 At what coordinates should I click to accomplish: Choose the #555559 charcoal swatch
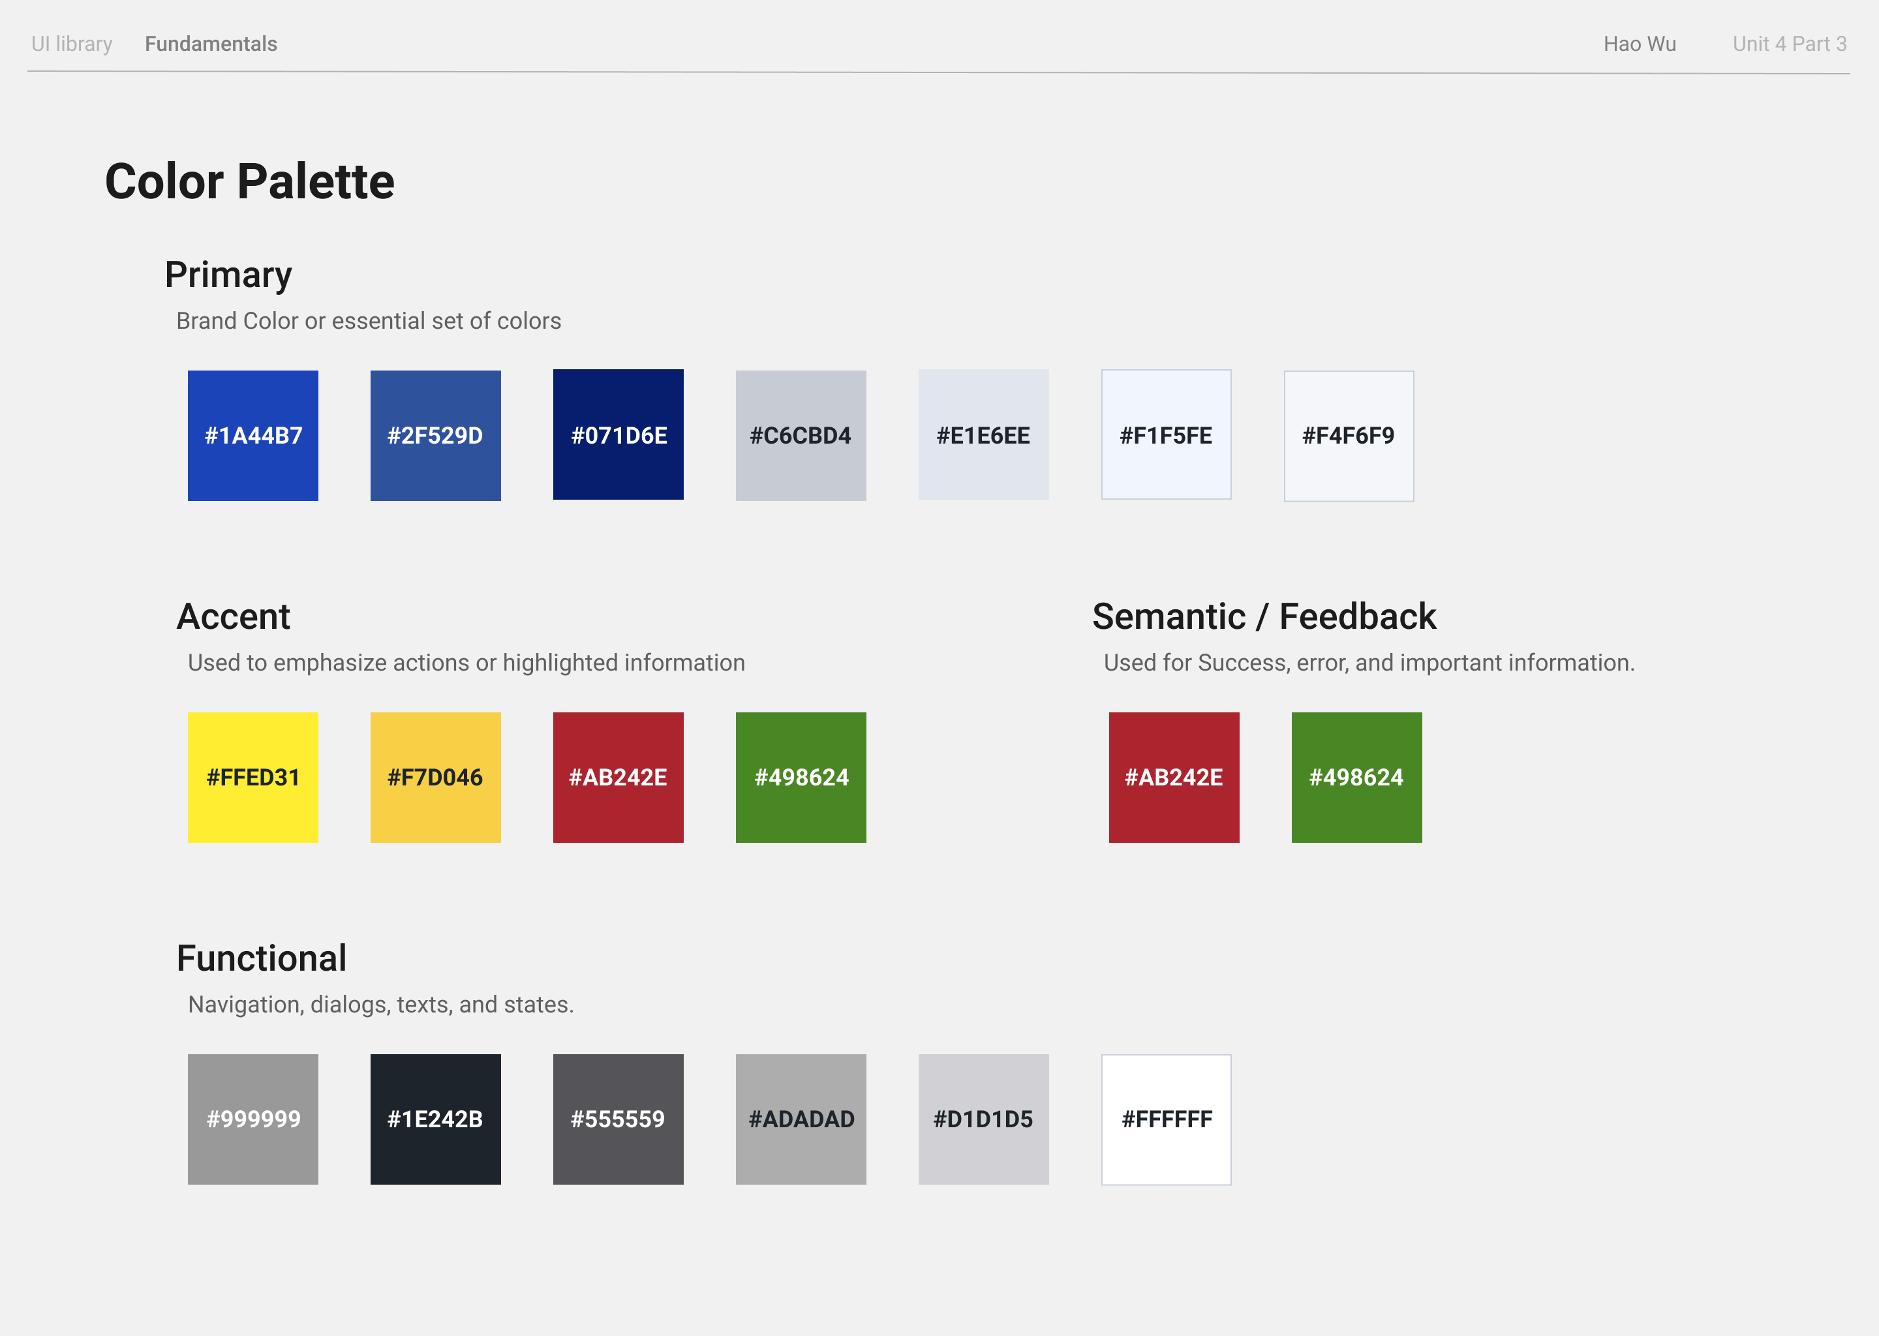tap(618, 1119)
